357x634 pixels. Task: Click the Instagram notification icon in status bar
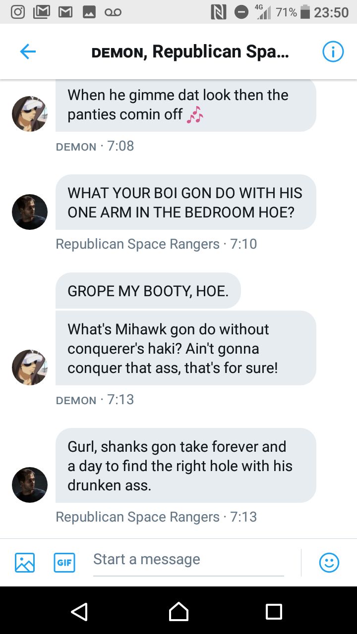[18, 11]
